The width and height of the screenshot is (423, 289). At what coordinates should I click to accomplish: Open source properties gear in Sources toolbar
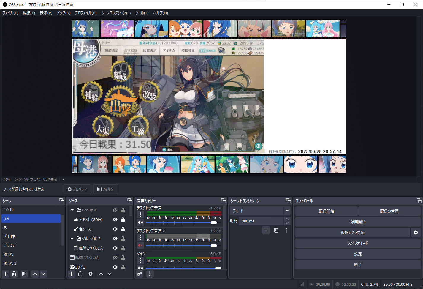(91, 274)
